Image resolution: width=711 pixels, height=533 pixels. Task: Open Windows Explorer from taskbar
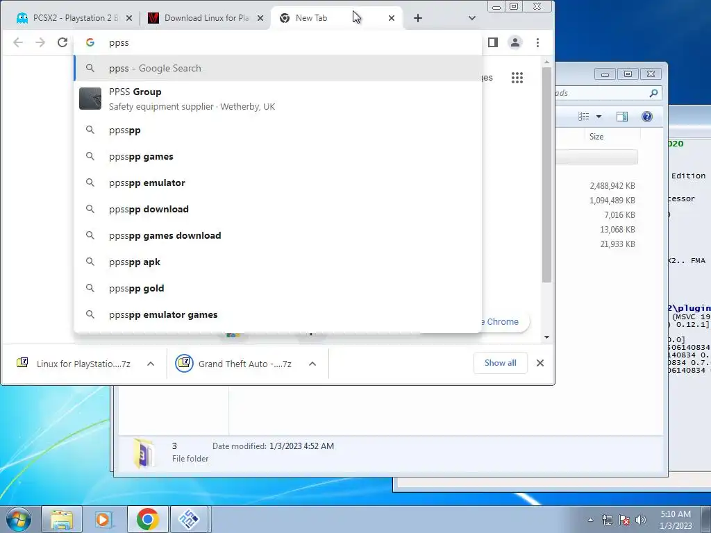click(62, 519)
